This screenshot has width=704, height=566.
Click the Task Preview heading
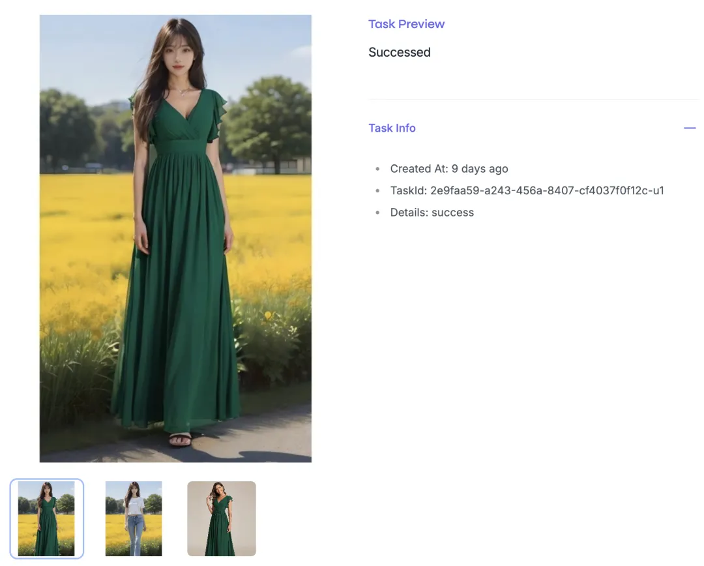[x=406, y=24]
